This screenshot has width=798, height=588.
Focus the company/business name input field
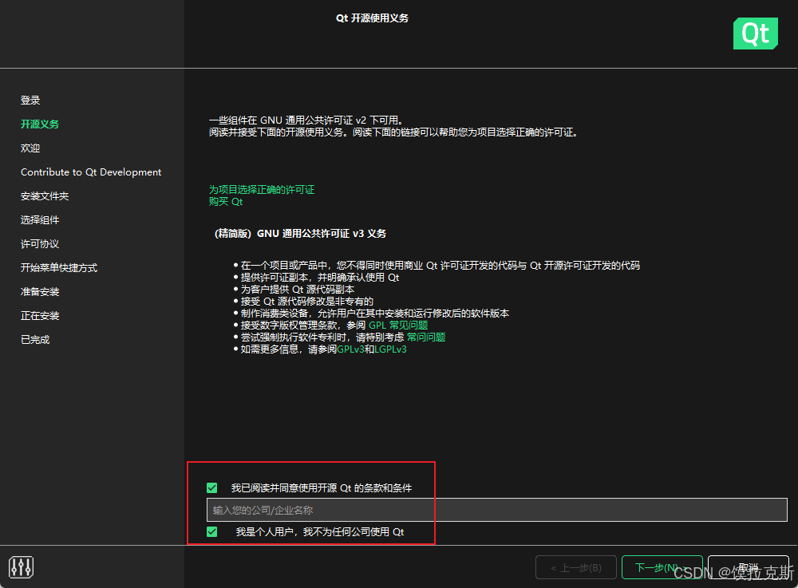[496, 510]
